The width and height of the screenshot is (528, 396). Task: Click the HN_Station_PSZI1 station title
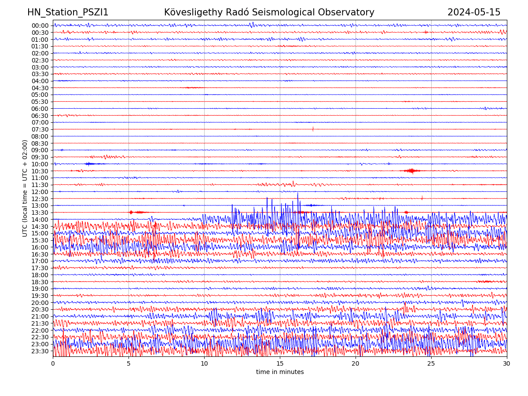[68, 12]
